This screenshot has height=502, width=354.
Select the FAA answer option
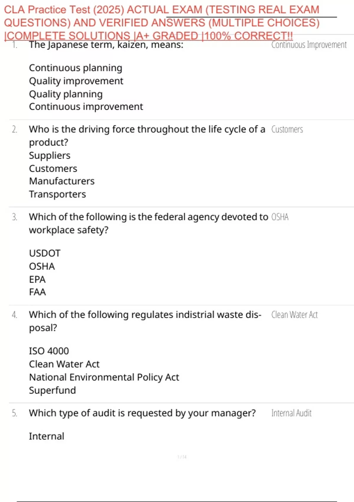37,292
